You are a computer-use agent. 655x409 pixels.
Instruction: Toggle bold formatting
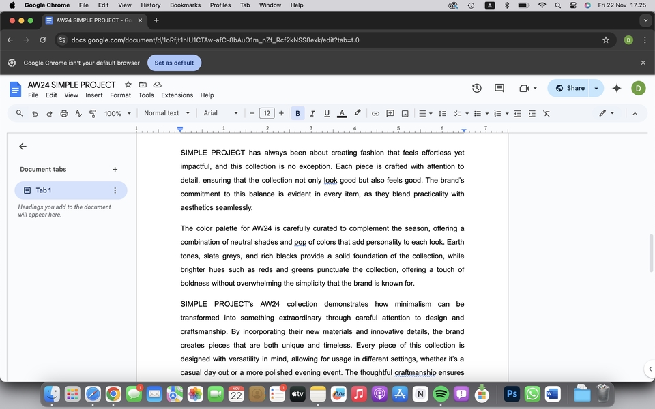point(297,113)
